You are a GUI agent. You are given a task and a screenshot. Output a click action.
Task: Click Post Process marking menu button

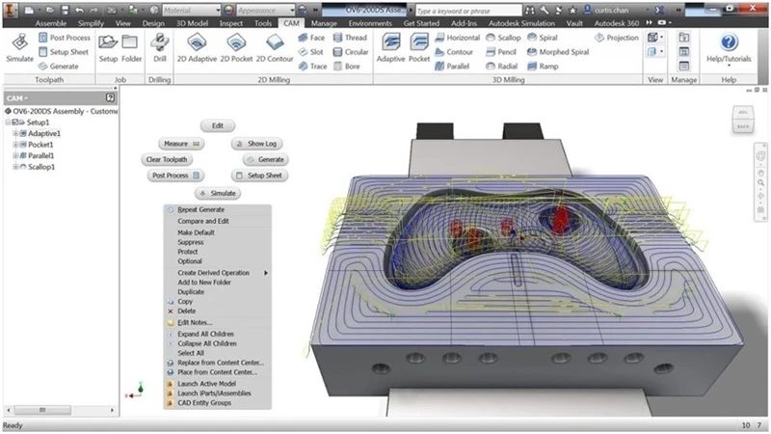tap(175, 176)
